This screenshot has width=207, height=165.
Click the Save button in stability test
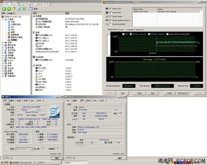[153, 93]
